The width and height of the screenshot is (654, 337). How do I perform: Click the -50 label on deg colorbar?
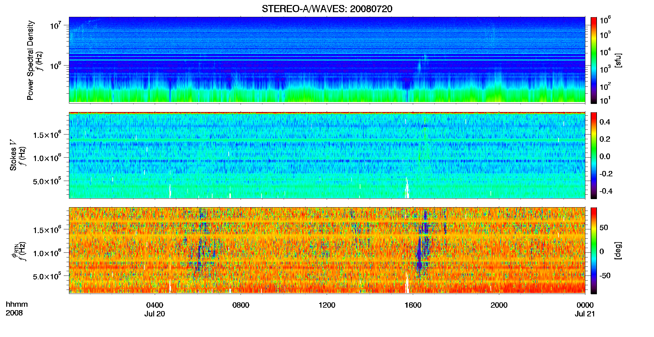pyautogui.click(x=605, y=276)
